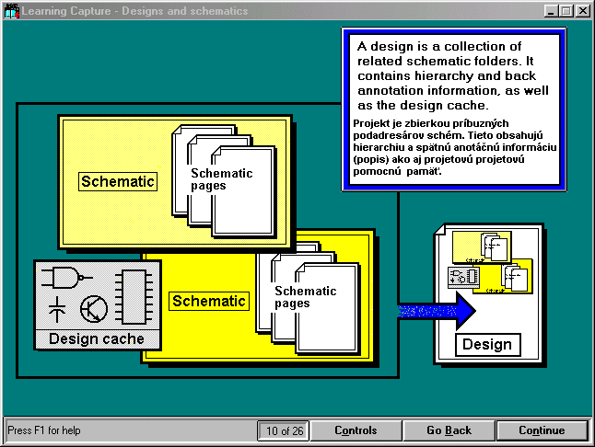The image size is (595, 447).
Task: Click the Design cache caption text
Action: (97, 338)
